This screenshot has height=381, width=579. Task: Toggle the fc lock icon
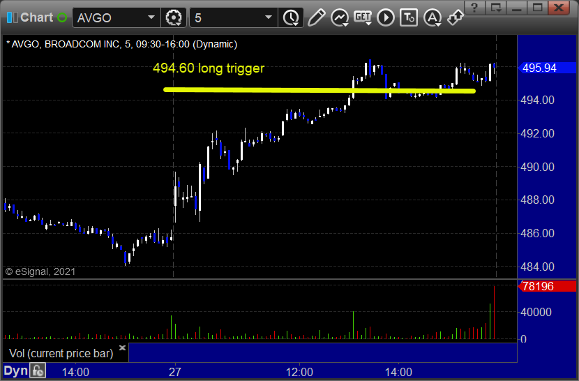coord(38,371)
